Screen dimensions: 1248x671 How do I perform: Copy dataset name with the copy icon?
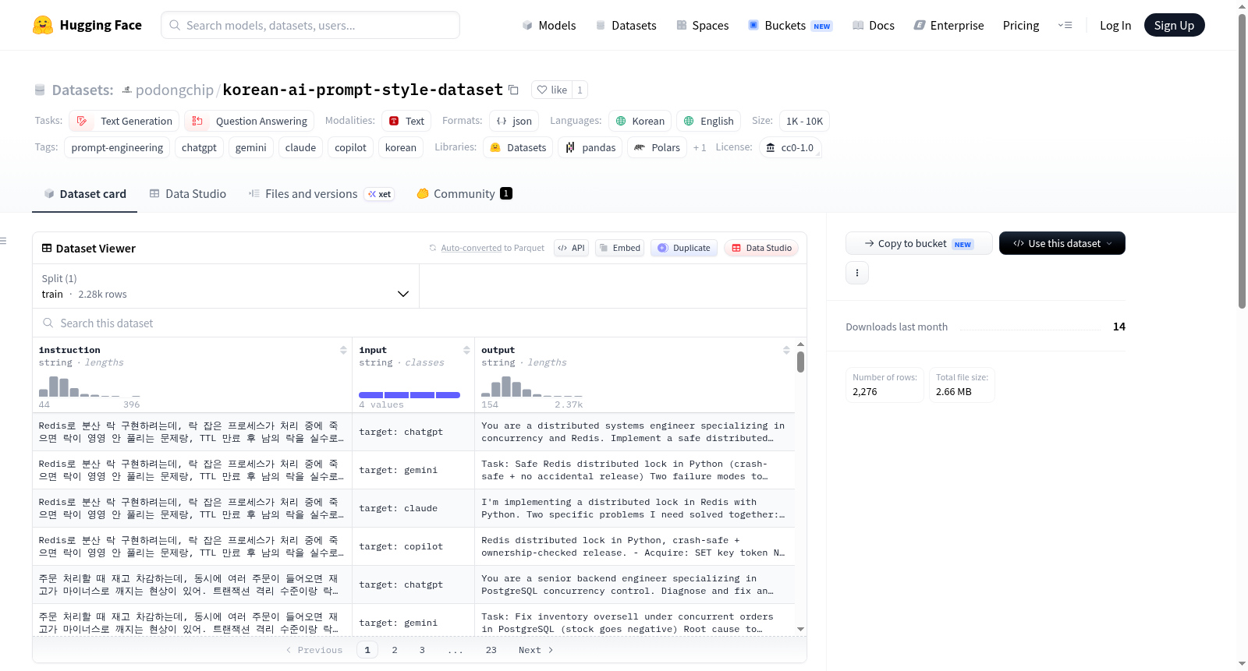click(513, 90)
